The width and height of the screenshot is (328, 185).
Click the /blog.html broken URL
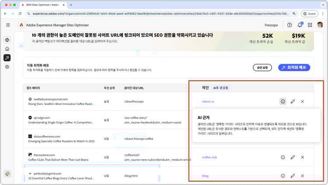[x=131, y=176]
